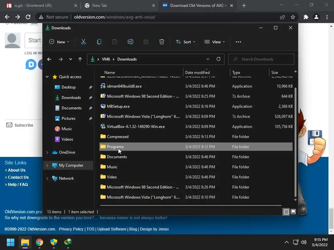
Task: Reload the Chrome page
Action: pos(28,17)
